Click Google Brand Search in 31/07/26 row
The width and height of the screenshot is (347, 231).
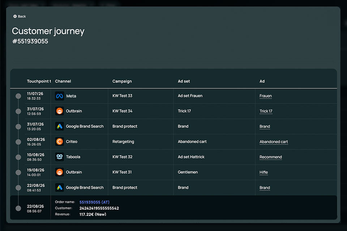[x=85, y=126]
